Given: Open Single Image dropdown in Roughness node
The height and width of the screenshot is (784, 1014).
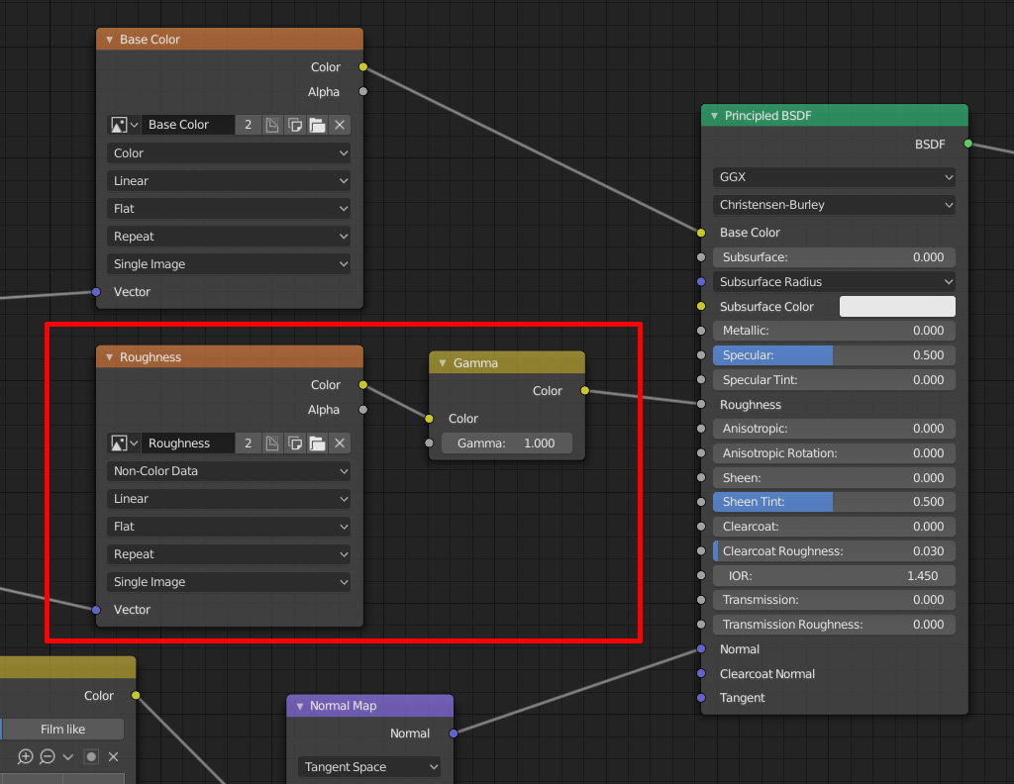Looking at the screenshot, I should [229, 582].
